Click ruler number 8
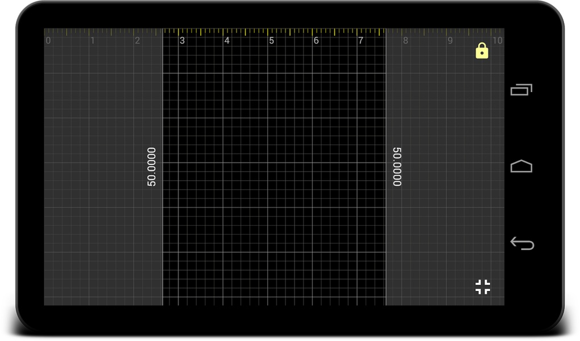Image resolution: width=580 pixels, height=341 pixels. tap(405, 41)
